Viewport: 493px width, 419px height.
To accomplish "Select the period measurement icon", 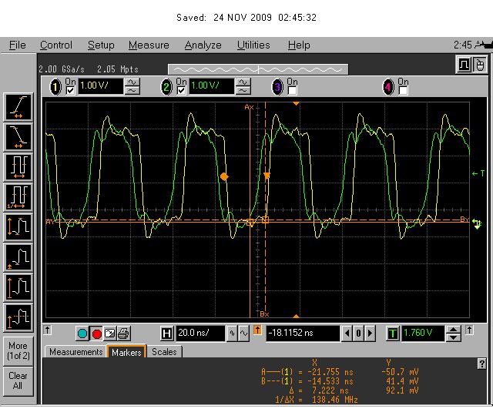I will [18, 168].
